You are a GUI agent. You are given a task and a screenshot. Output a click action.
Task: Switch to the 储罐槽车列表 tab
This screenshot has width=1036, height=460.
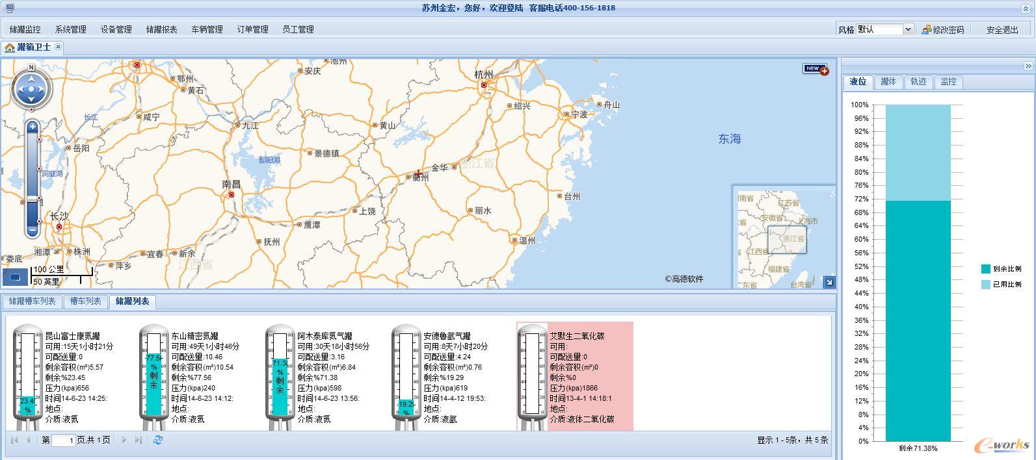33,301
